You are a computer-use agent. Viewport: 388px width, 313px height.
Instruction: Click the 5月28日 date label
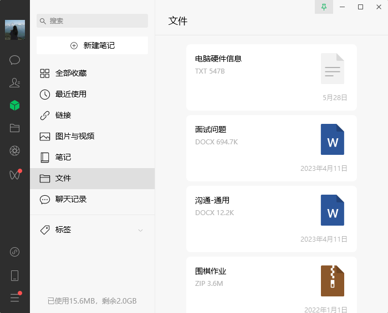pyautogui.click(x=335, y=98)
